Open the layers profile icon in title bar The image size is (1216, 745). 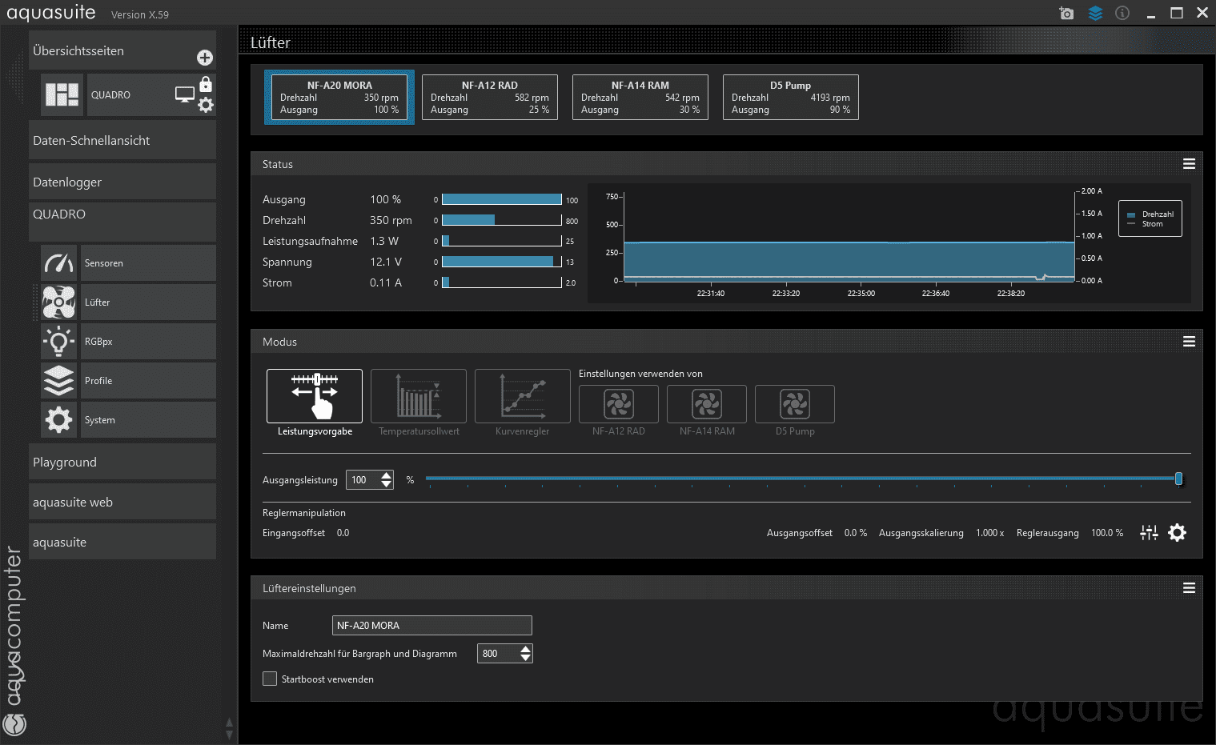point(1095,13)
